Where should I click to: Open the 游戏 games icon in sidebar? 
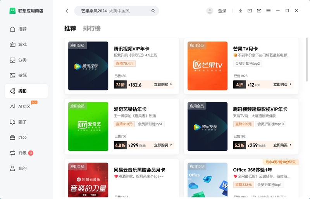(x=12, y=45)
